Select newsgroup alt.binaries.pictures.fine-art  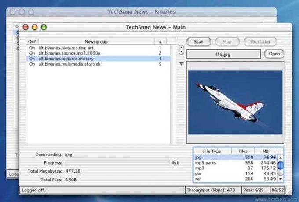(98, 48)
